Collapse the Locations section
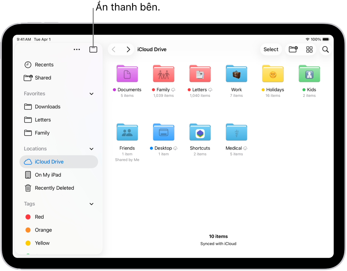The width and height of the screenshot is (347, 271). [x=91, y=149]
